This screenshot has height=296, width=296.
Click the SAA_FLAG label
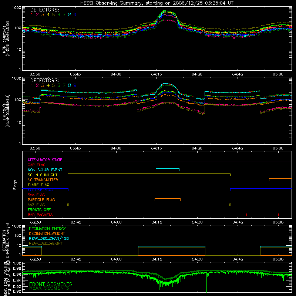tap(36, 195)
